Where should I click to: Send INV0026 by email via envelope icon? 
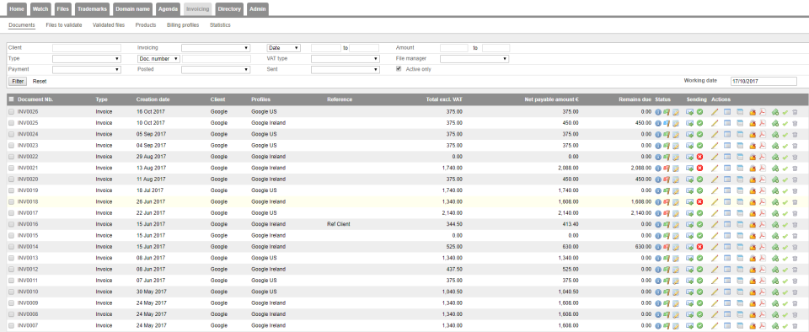pyautogui.click(x=690, y=111)
